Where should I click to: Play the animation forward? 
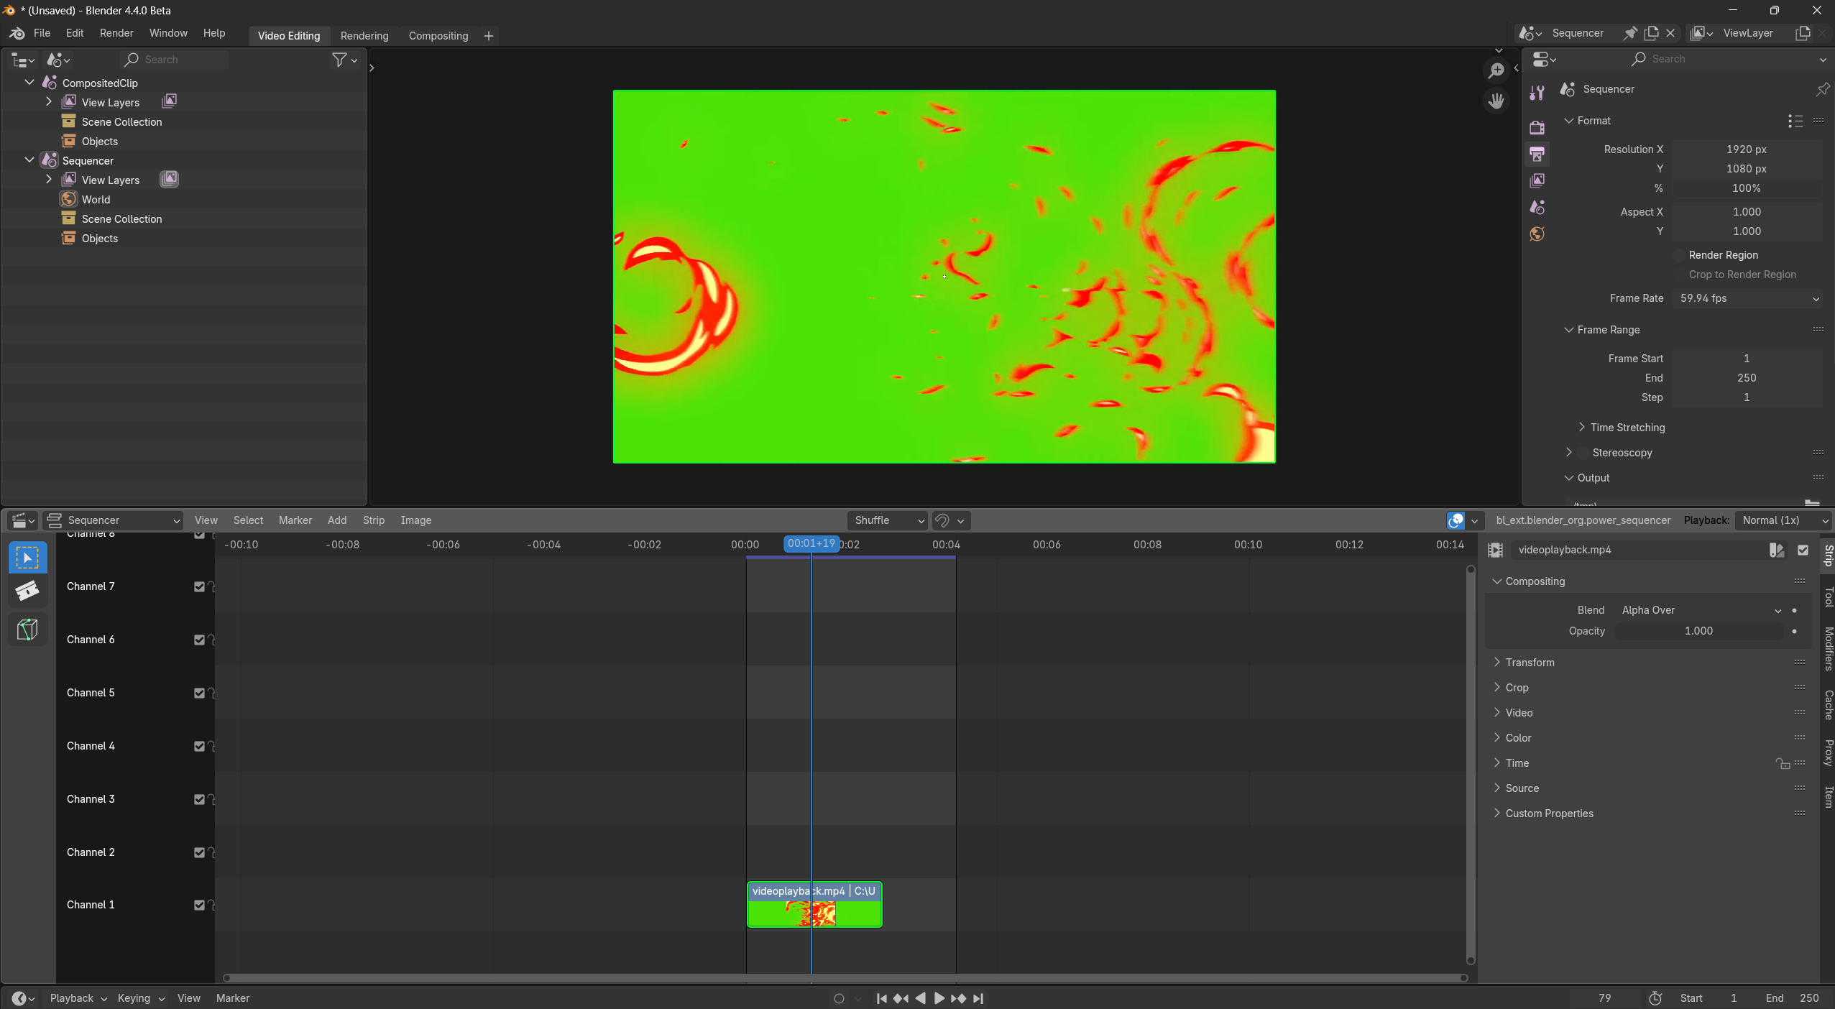pyautogui.click(x=939, y=998)
